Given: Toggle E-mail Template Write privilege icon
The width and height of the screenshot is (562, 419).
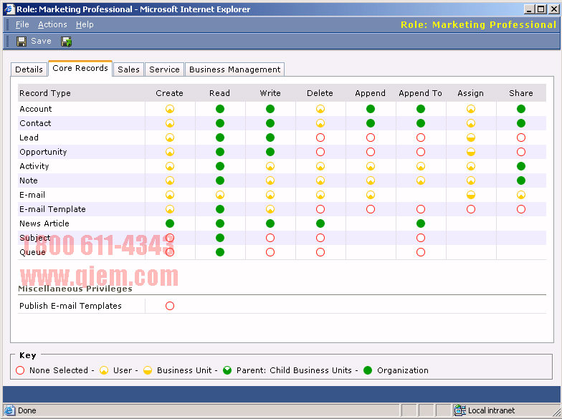Looking at the screenshot, I should 270,209.
